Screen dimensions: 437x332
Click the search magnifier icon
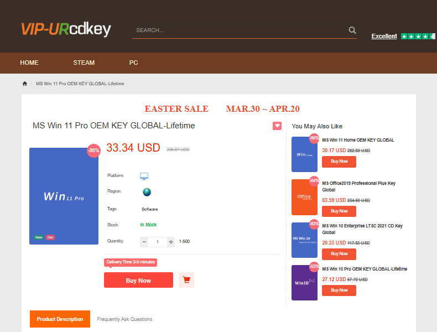352,30
